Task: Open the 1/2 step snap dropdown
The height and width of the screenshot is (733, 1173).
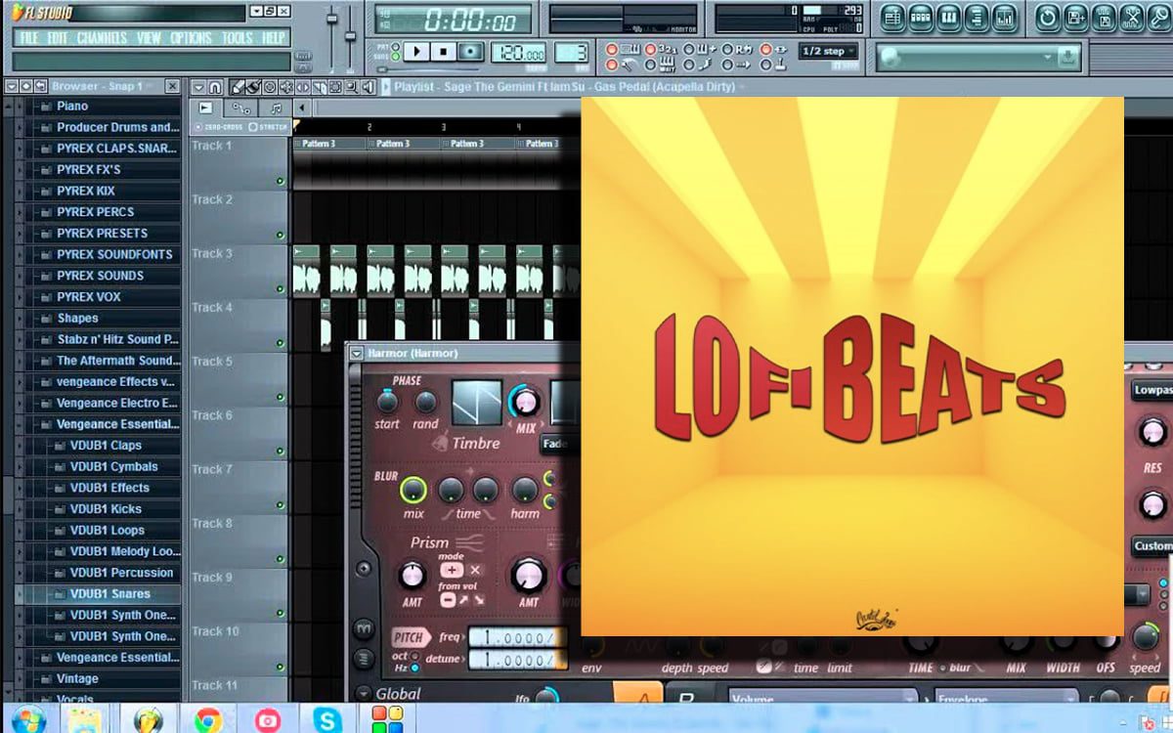Action: 829,51
